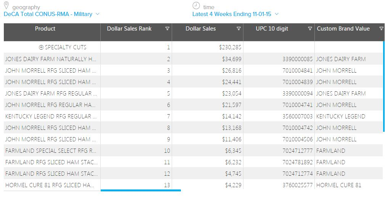This screenshot has width=385, height=199.
Task: Click the Dollar Sales column header
Action: [200, 29]
